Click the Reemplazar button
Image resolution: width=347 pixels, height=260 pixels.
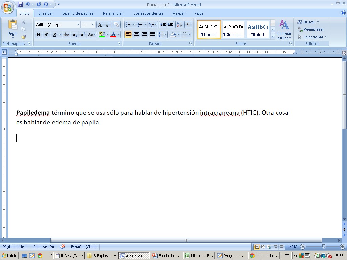pos(310,29)
